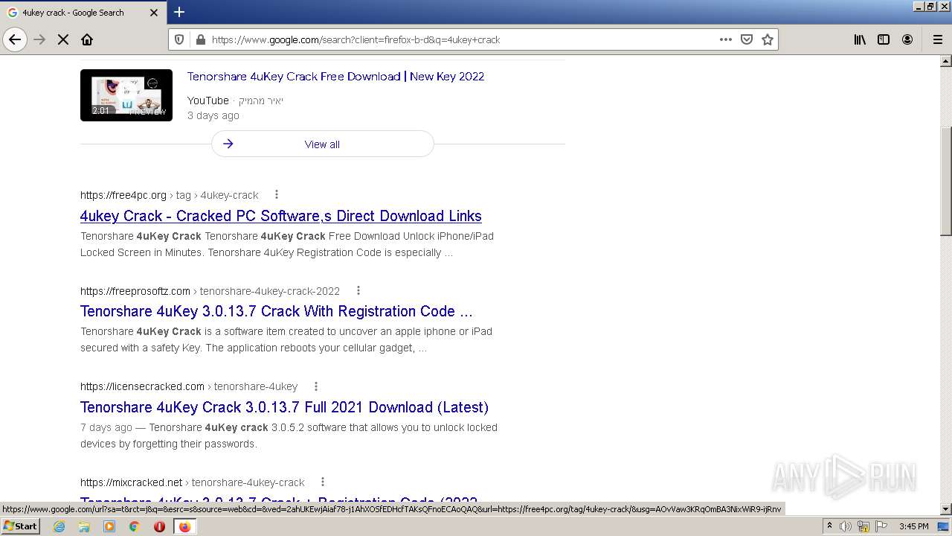Image resolution: width=952 pixels, height=536 pixels.
Task: Save the page to Pocket
Action: click(747, 39)
